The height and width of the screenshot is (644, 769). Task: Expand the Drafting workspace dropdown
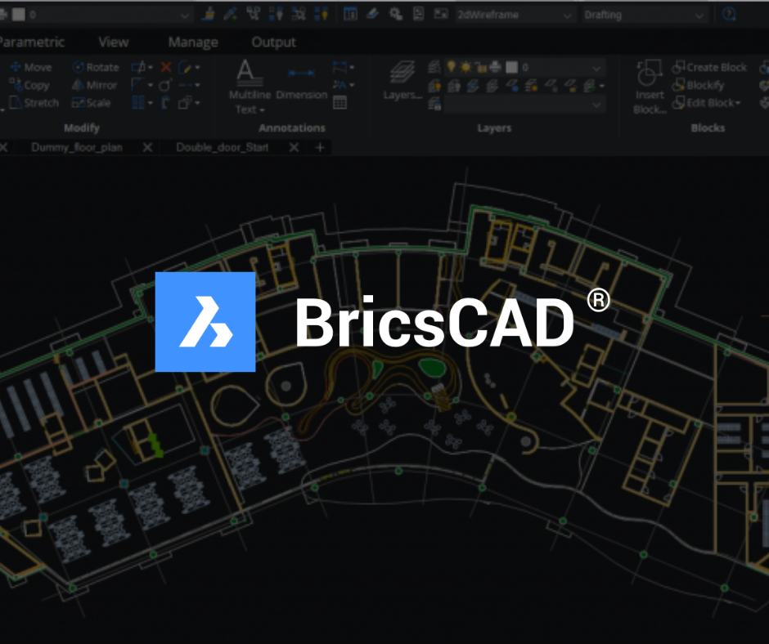click(x=645, y=15)
